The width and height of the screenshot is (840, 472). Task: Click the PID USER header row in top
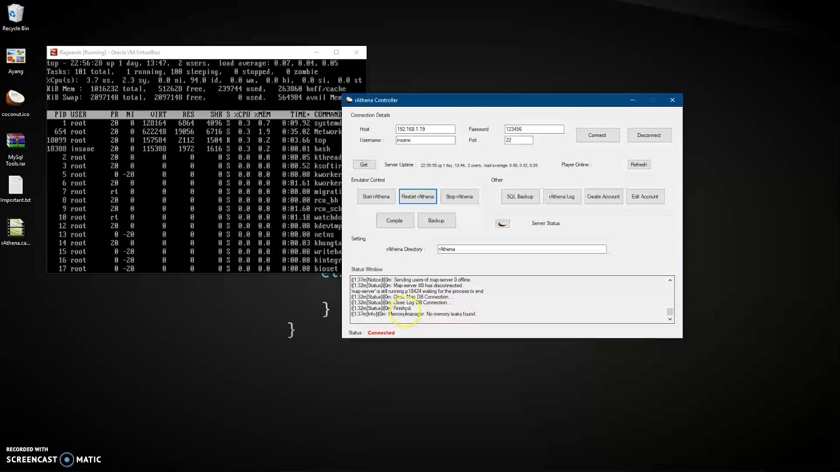[x=194, y=115]
